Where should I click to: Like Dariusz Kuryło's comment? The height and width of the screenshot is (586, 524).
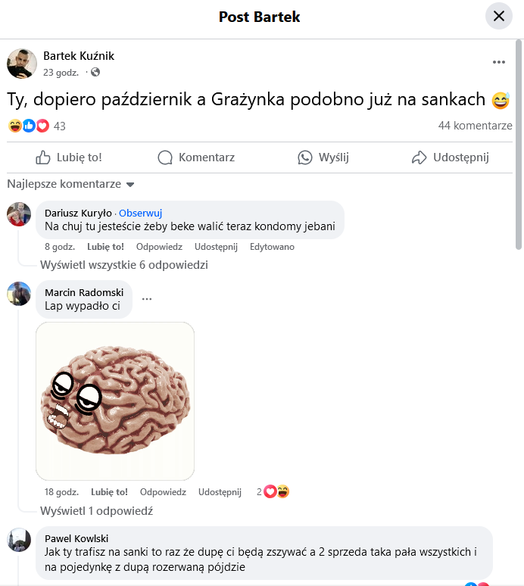click(105, 247)
